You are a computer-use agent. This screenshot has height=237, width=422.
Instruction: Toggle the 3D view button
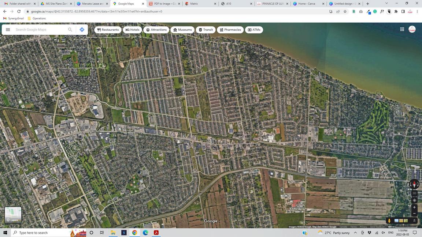[x=414, y=193]
